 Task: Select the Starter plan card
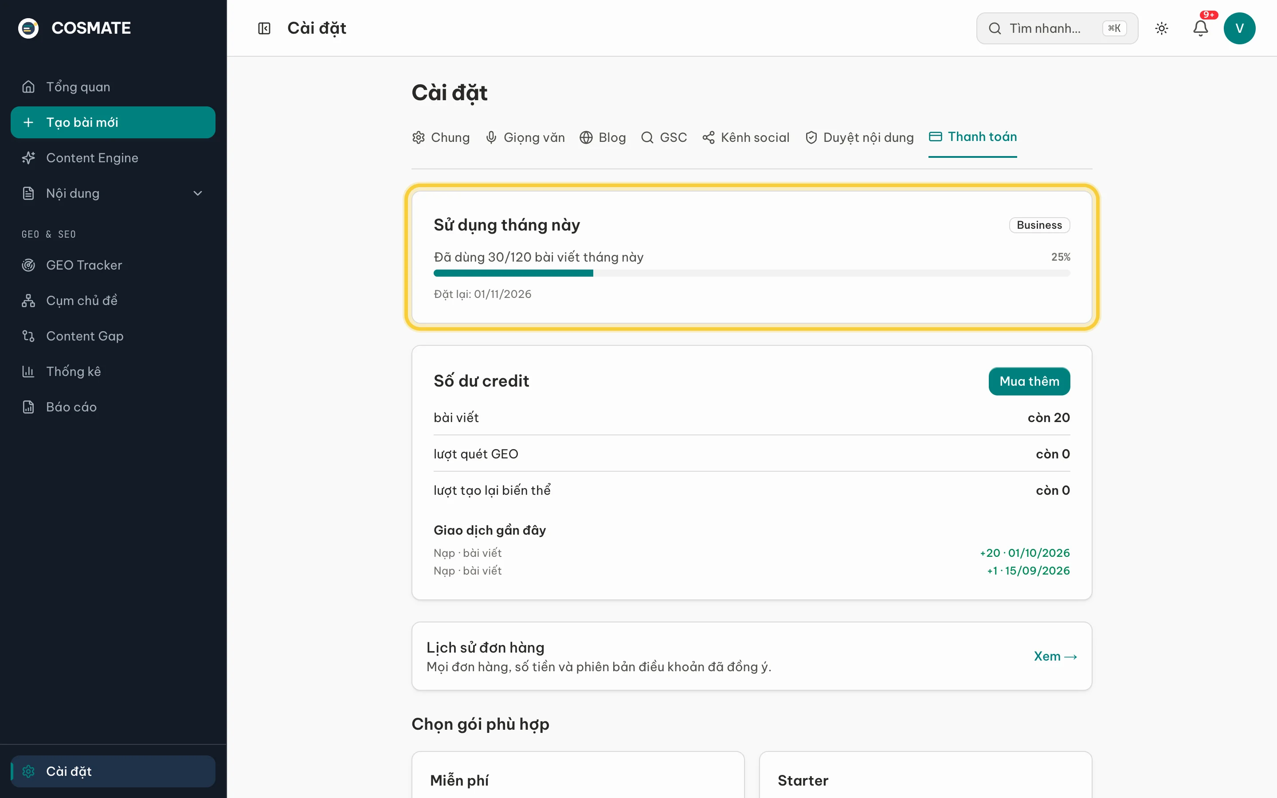[x=925, y=775]
